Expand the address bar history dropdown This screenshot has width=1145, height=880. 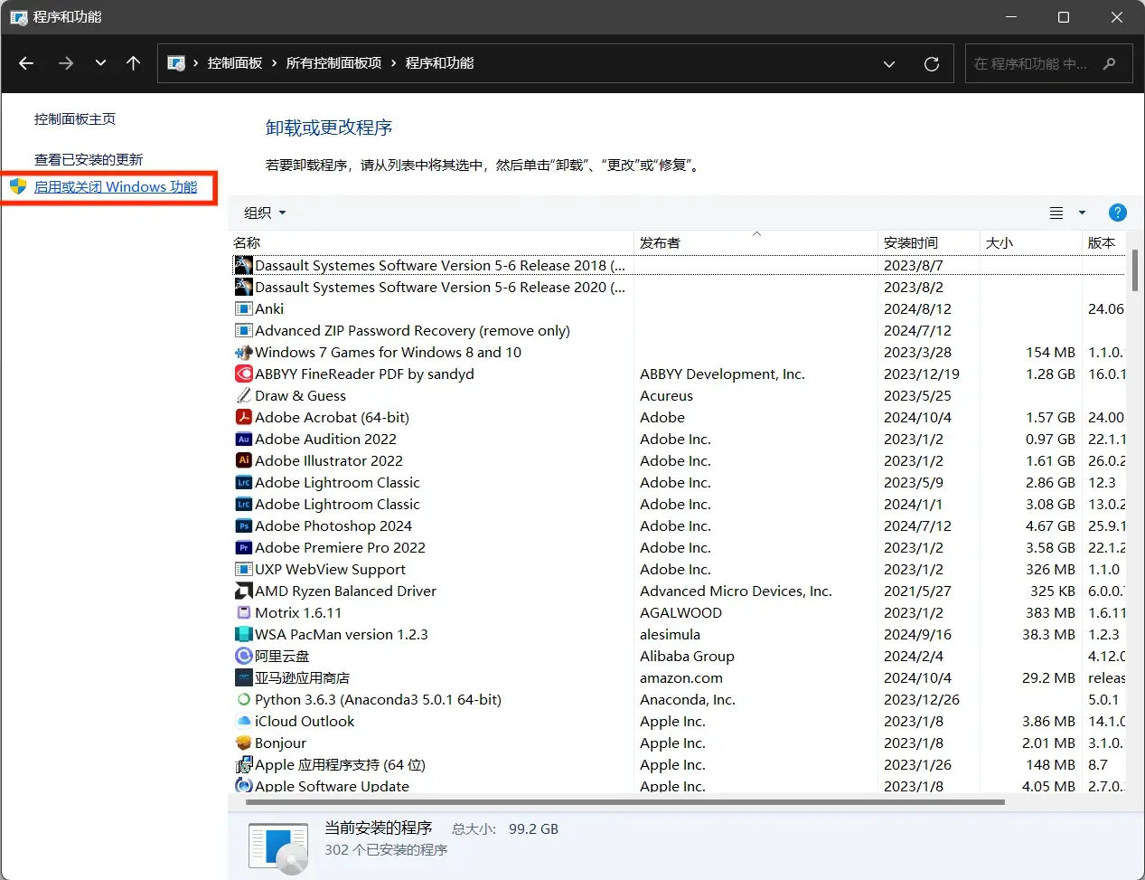click(889, 64)
